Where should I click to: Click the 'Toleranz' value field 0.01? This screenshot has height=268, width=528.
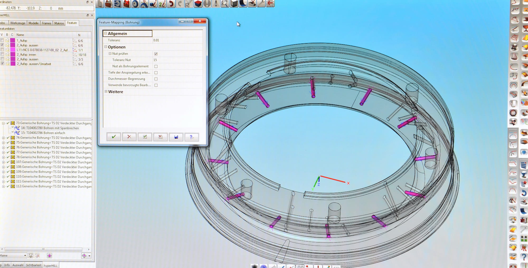coord(177,40)
